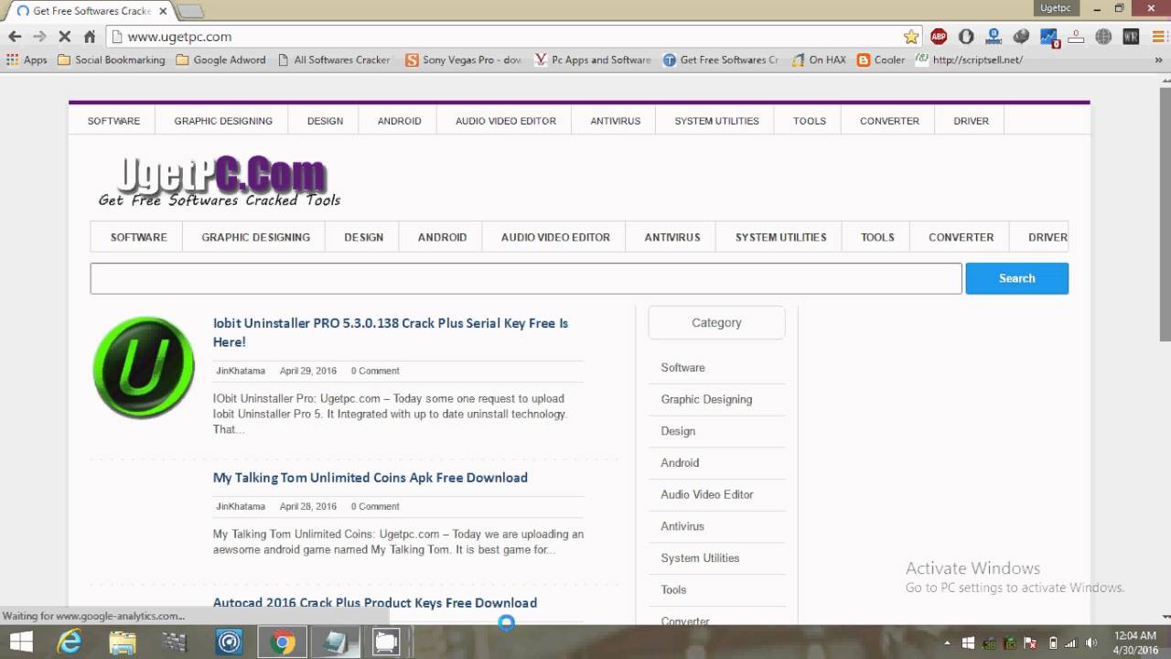Open the Android category in the sidebar
The image size is (1171, 659).
(680, 463)
